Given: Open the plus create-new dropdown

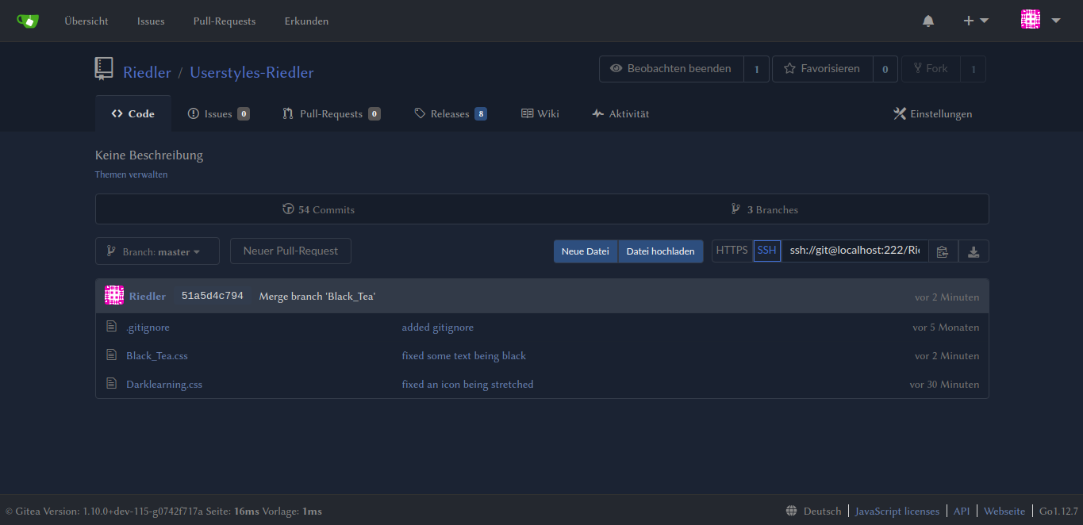Looking at the screenshot, I should click(975, 21).
